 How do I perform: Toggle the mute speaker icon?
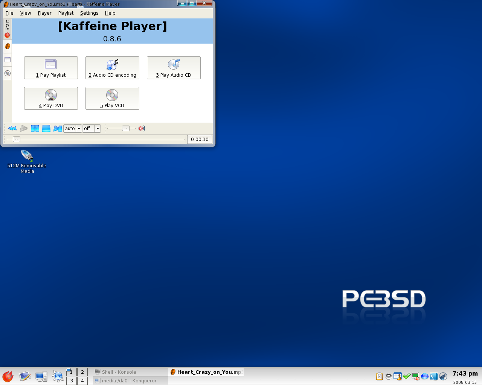142,129
